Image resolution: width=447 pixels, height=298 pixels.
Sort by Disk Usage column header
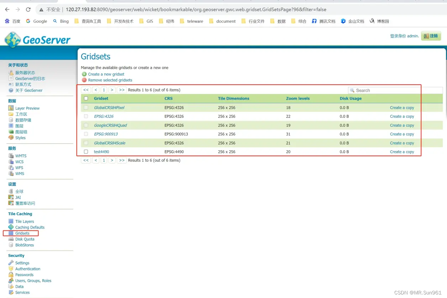351,99
